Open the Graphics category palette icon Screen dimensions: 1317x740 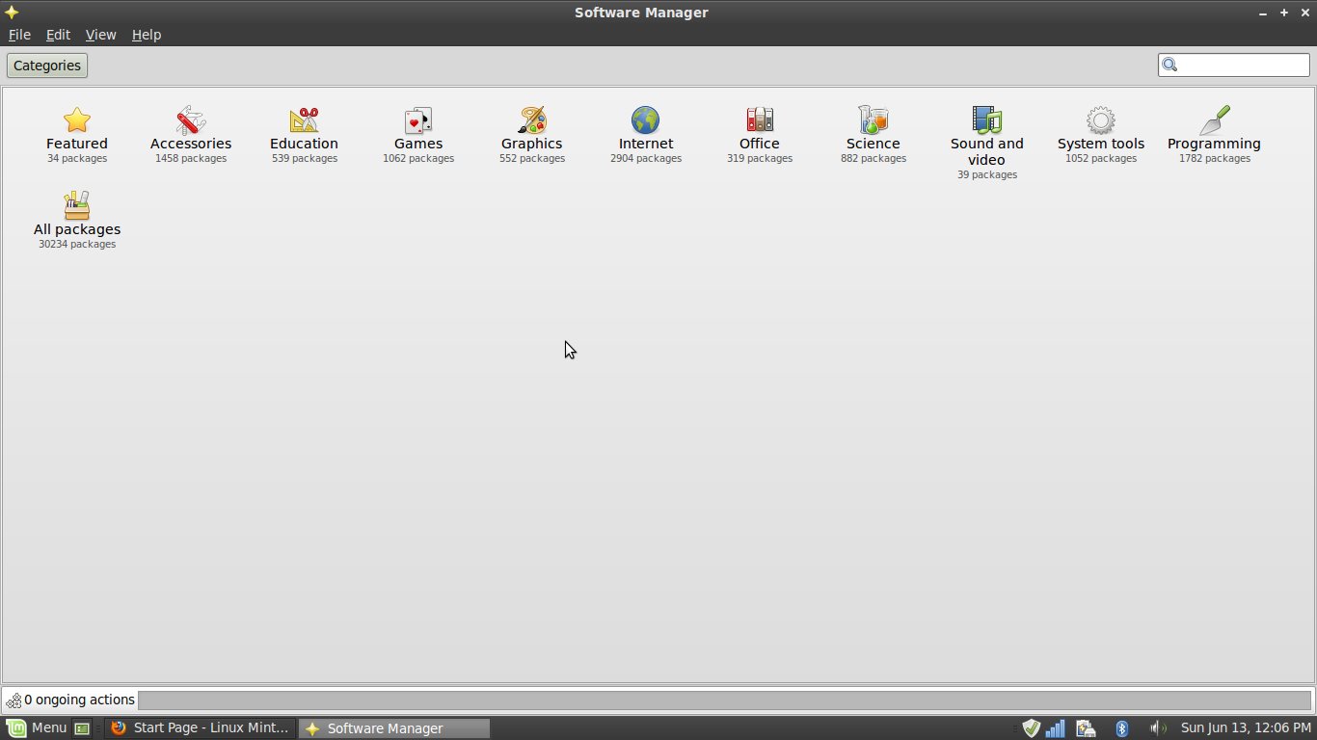coord(532,119)
